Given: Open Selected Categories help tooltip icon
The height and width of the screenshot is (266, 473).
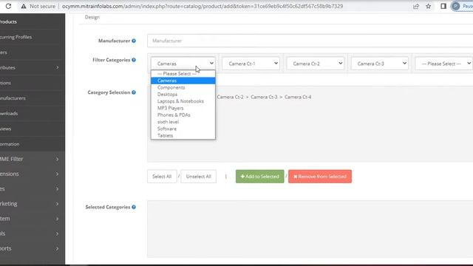Looking at the screenshot, I should tap(134, 207).
